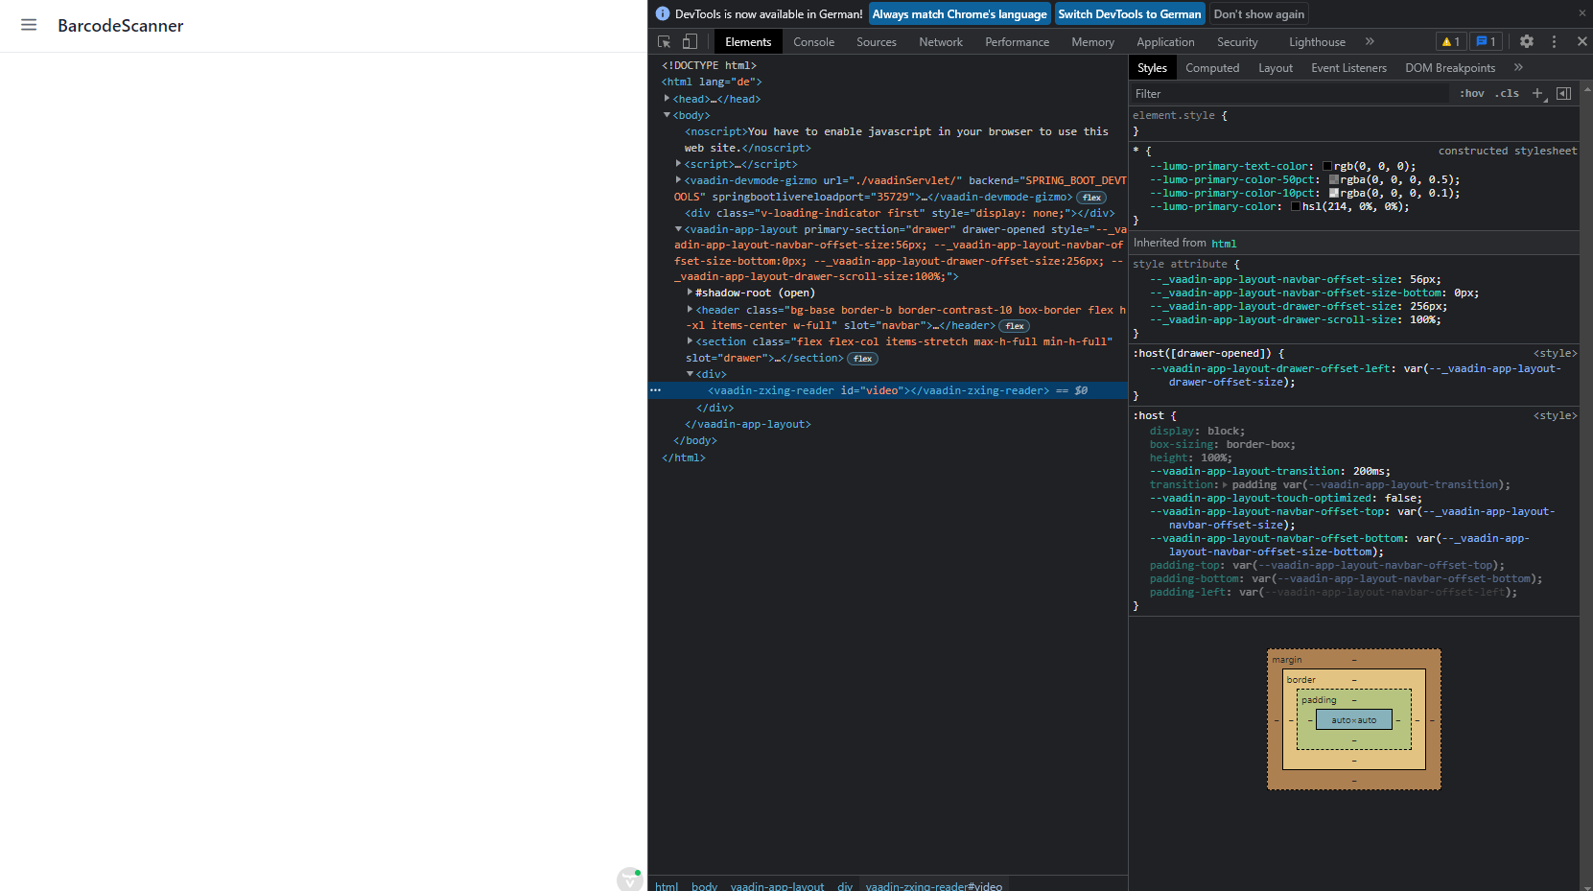Toggle the device toolbar icon
The image size is (1593, 891).
coord(690,41)
